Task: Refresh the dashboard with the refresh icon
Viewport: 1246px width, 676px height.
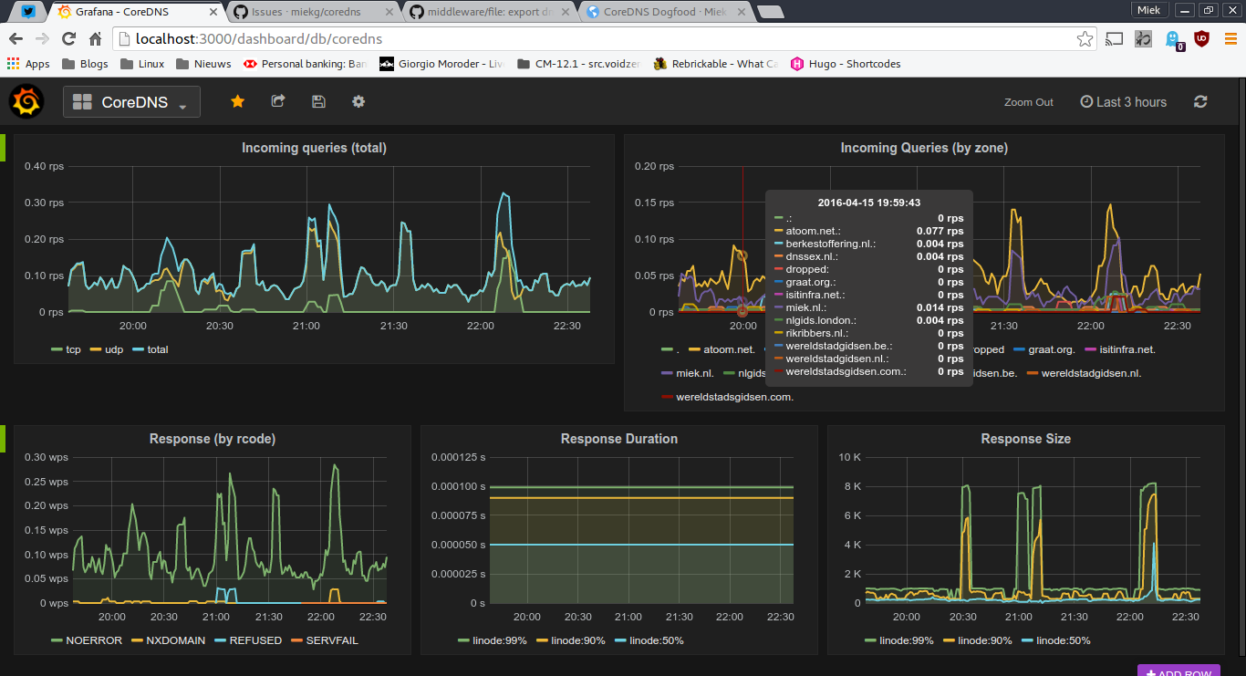Action: tap(1200, 101)
